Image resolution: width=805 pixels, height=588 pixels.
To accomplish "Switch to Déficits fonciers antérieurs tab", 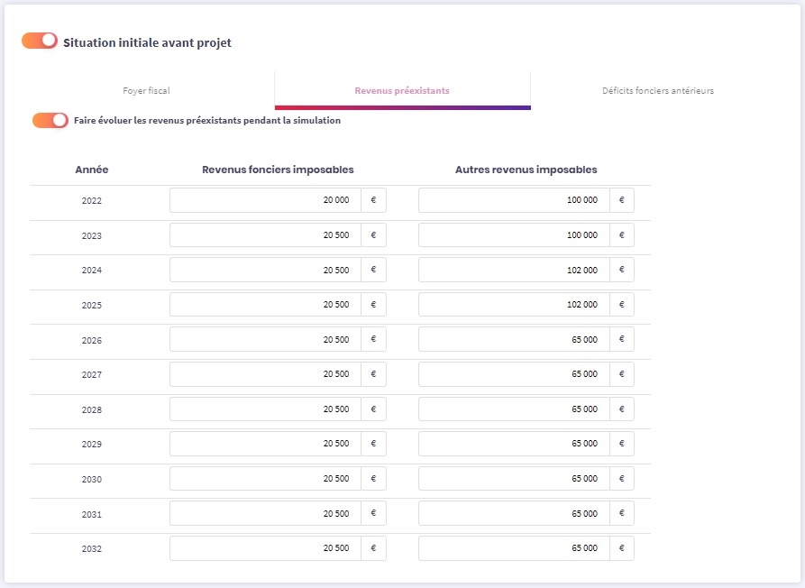I will 658,91.
